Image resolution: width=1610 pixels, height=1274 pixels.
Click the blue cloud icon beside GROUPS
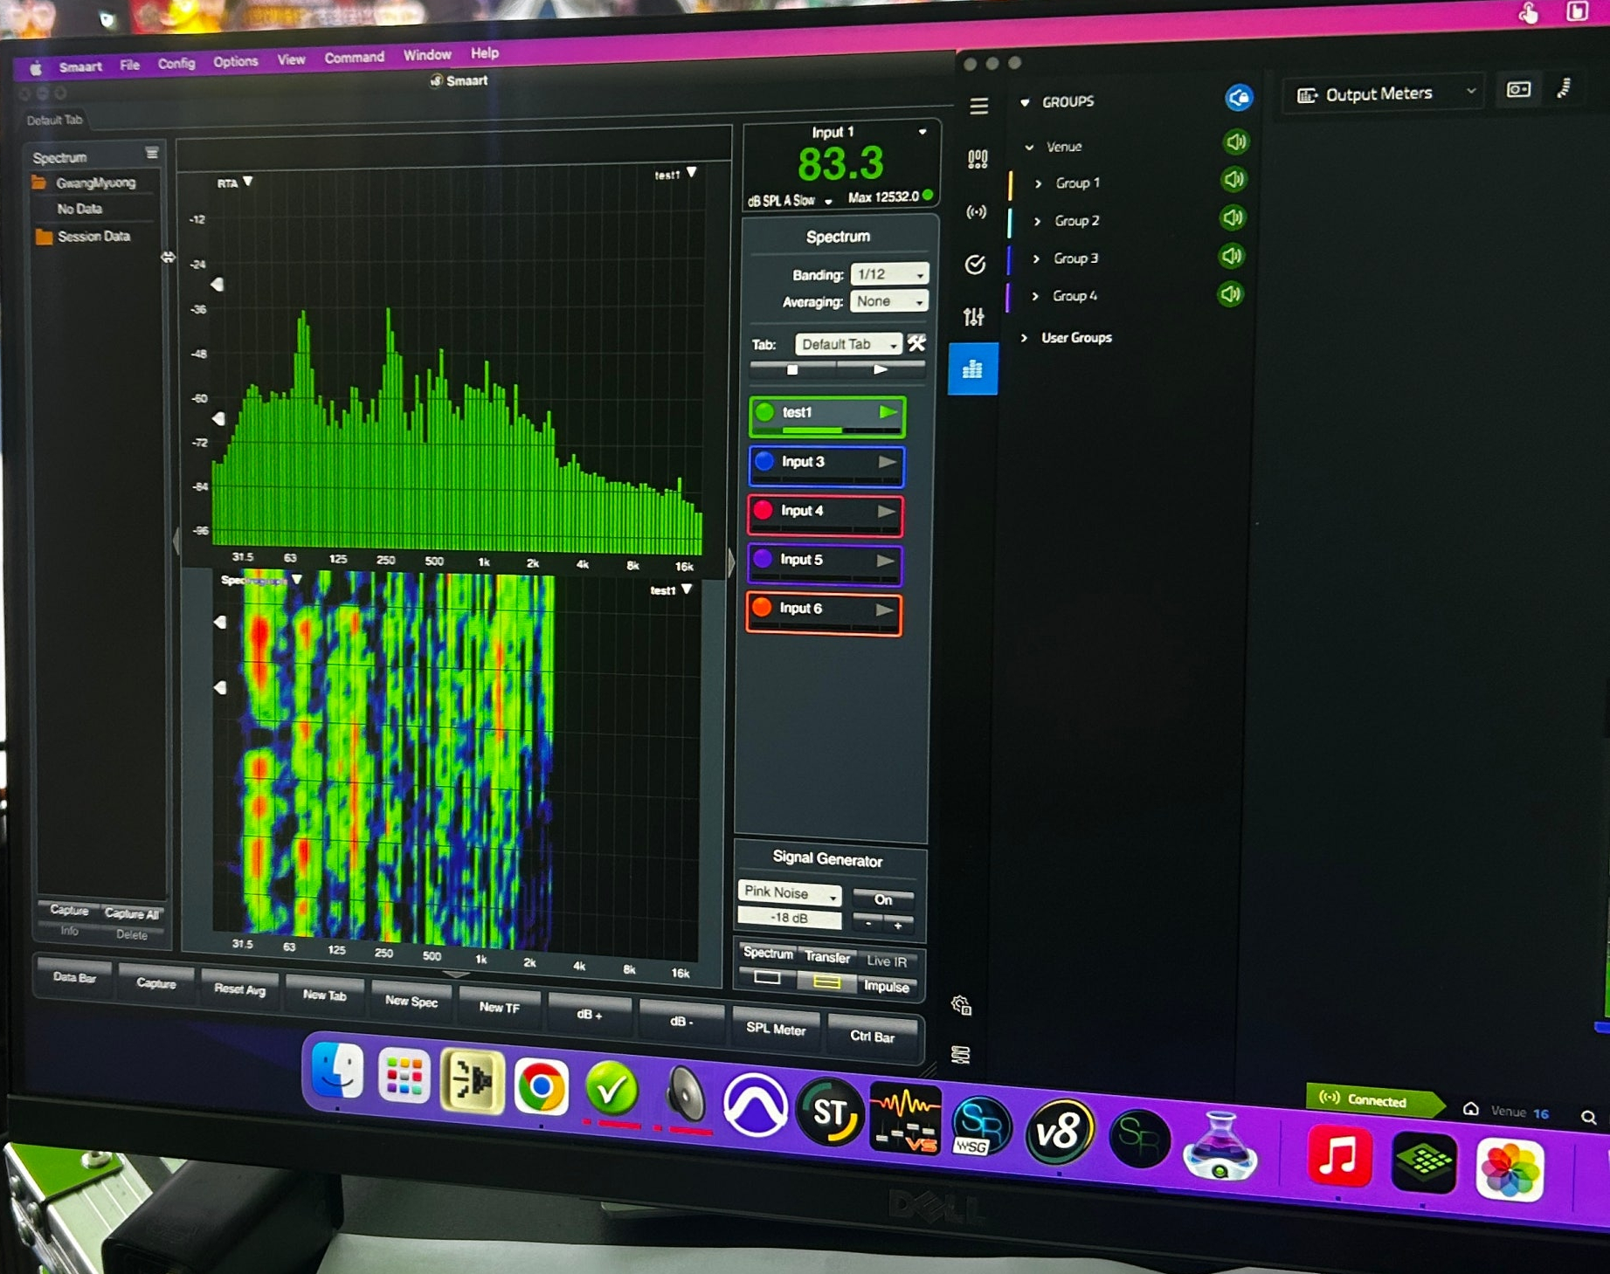coord(1239,97)
